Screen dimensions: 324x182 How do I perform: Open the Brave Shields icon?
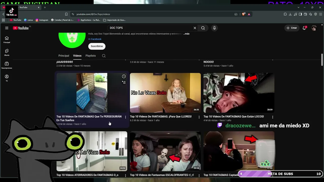pyautogui.click(x=244, y=14)
